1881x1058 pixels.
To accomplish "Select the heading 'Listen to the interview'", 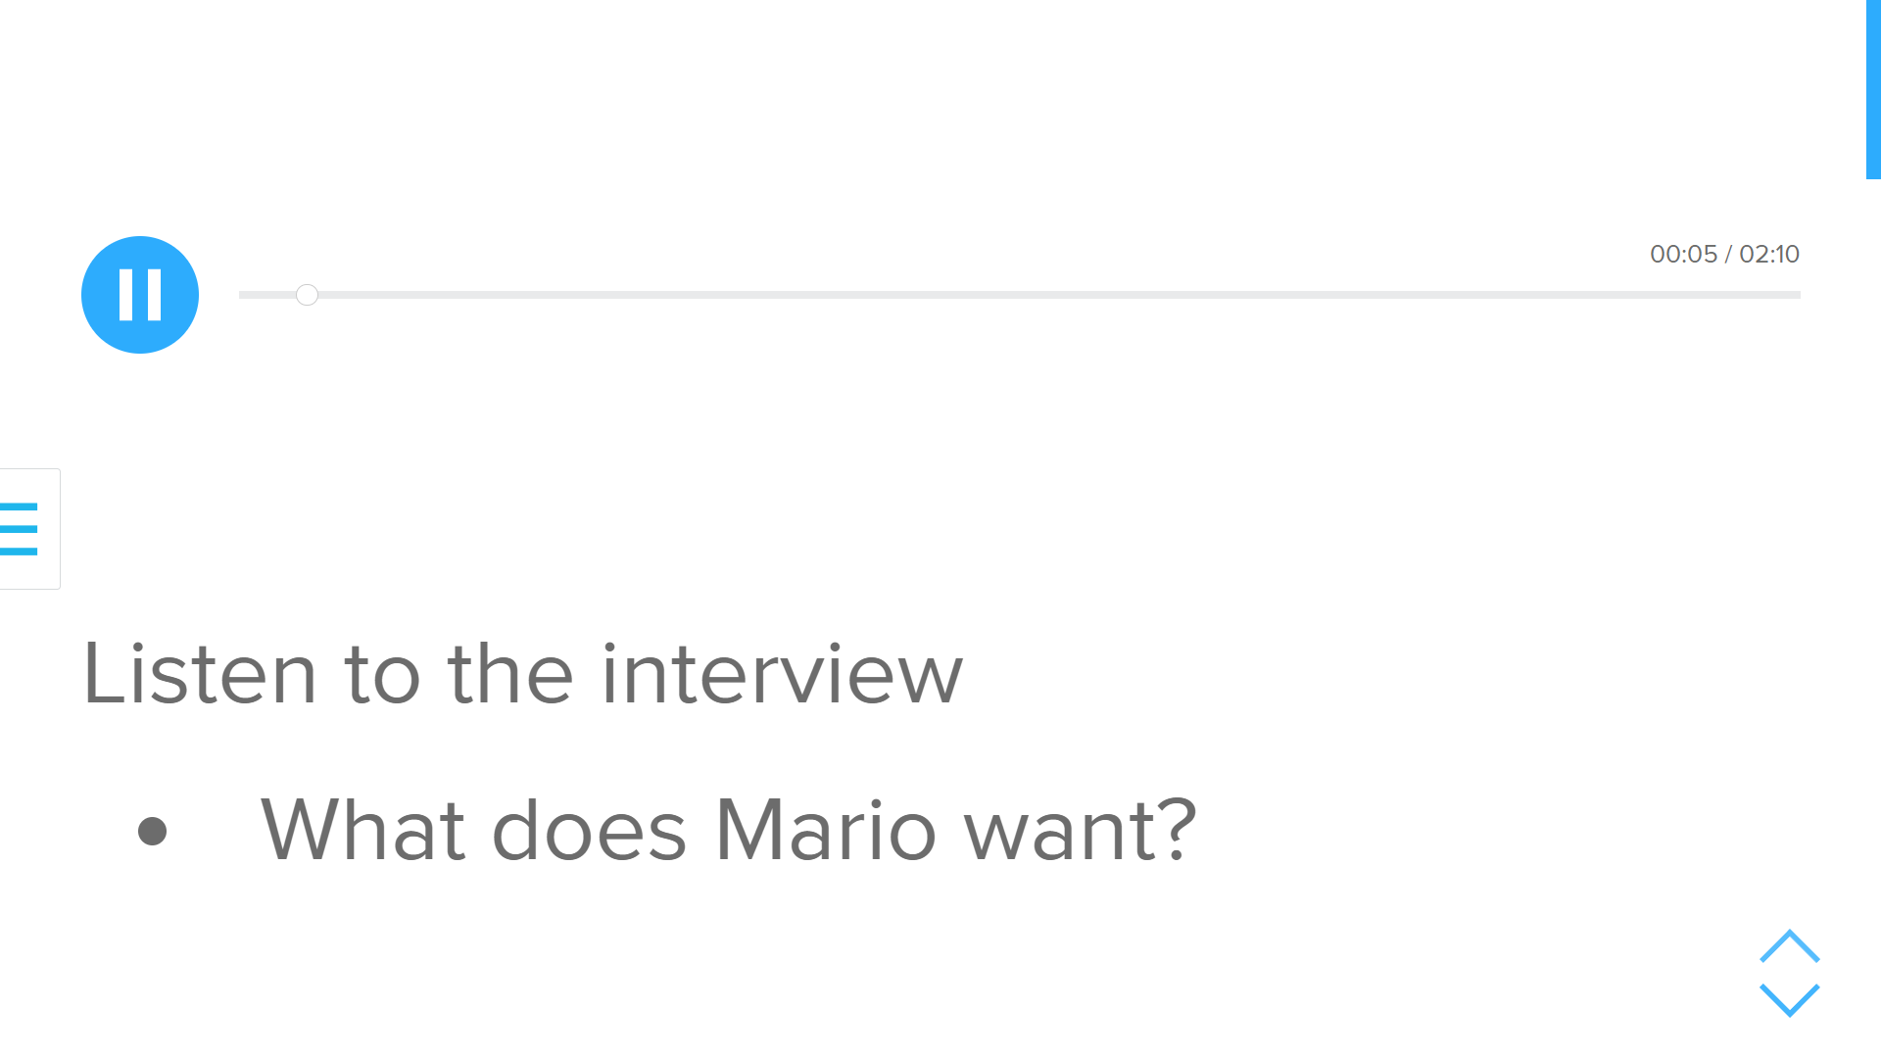I will pyautogui.click(x=523, y=674).
